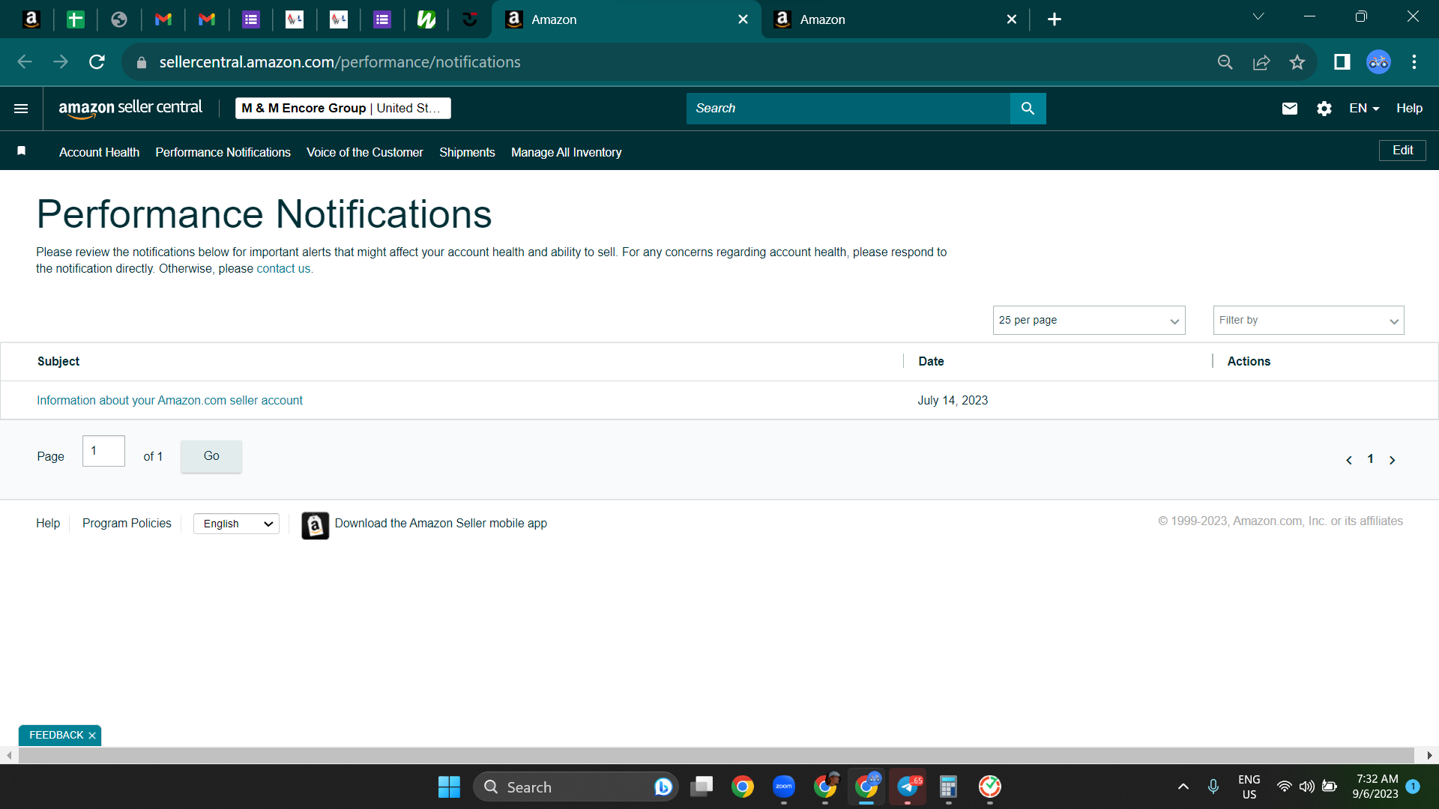
Task: Open Manage All Inventory
Action: pos(566,152)
